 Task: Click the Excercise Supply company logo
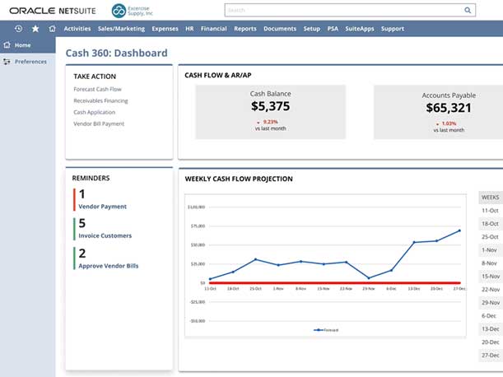click(x=119, y=11)
